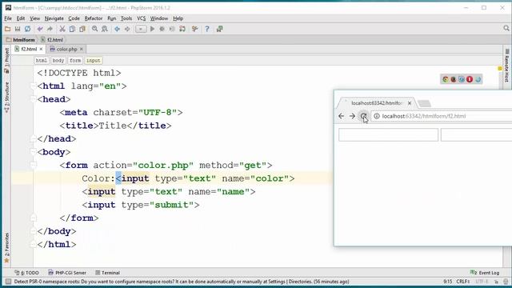Open the run configuration dropdown
Screen dimensions: 512x288
[x=141, y=29]
